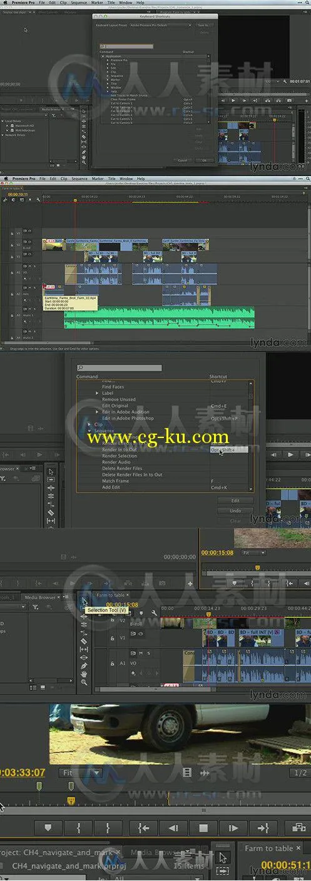Click the Mark In brace button
The width and height of the screenshot is (311, 881).
pyautogui.click(x=79, y=828)
